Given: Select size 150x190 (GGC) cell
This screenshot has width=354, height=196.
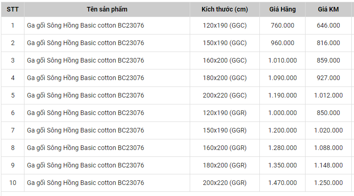Looking at the screenshot, I should click(x=225, y=43).
